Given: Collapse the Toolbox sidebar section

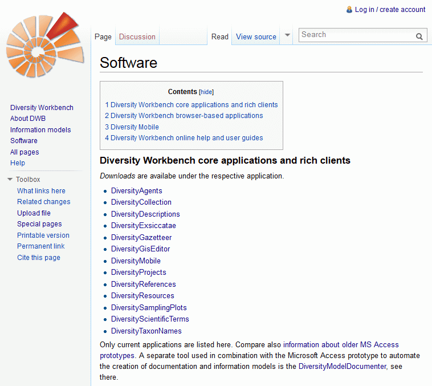Looking at the screenshot, I should coord(10,180).
